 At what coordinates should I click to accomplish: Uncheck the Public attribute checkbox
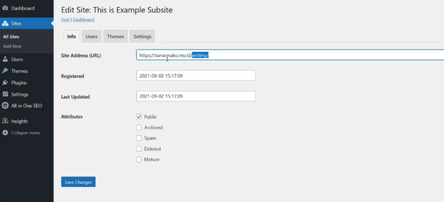click(139, 117)
